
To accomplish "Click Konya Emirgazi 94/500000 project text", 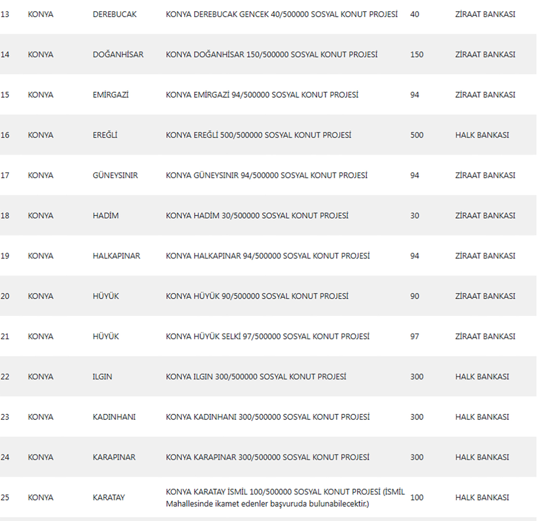I will tap(262, 95).
